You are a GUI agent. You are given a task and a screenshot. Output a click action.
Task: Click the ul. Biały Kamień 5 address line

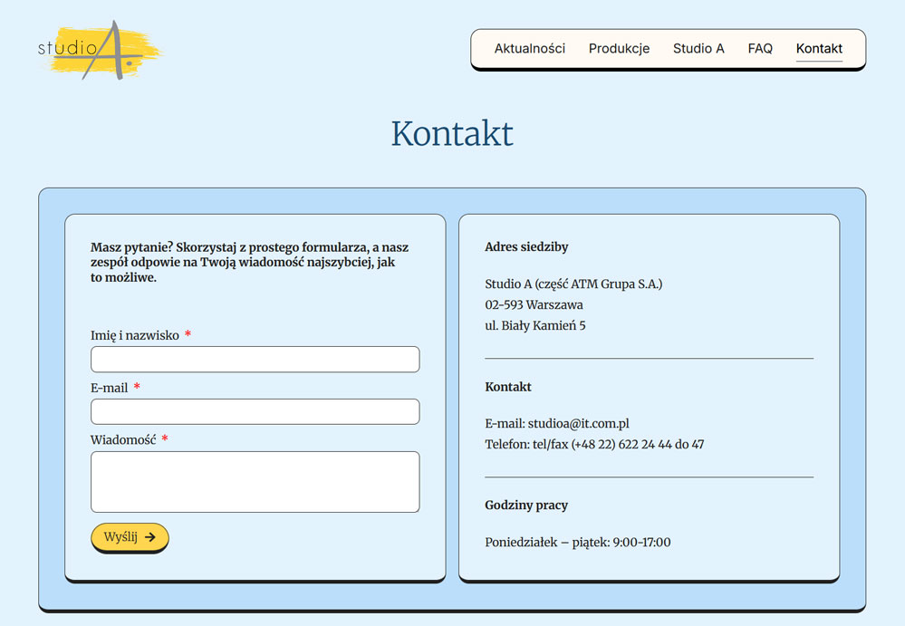click(534, 326)
